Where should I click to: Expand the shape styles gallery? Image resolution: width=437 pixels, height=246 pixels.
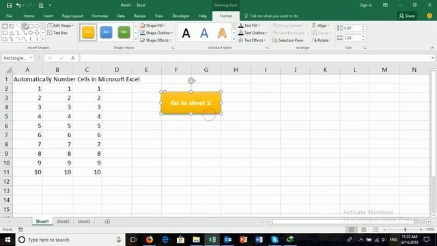point(136,40)
